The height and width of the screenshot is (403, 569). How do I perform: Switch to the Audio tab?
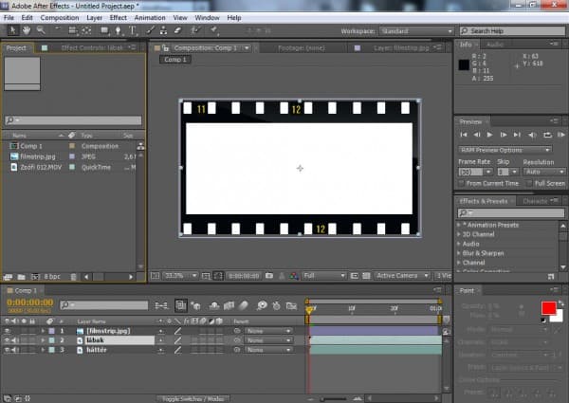coord(494,44)
